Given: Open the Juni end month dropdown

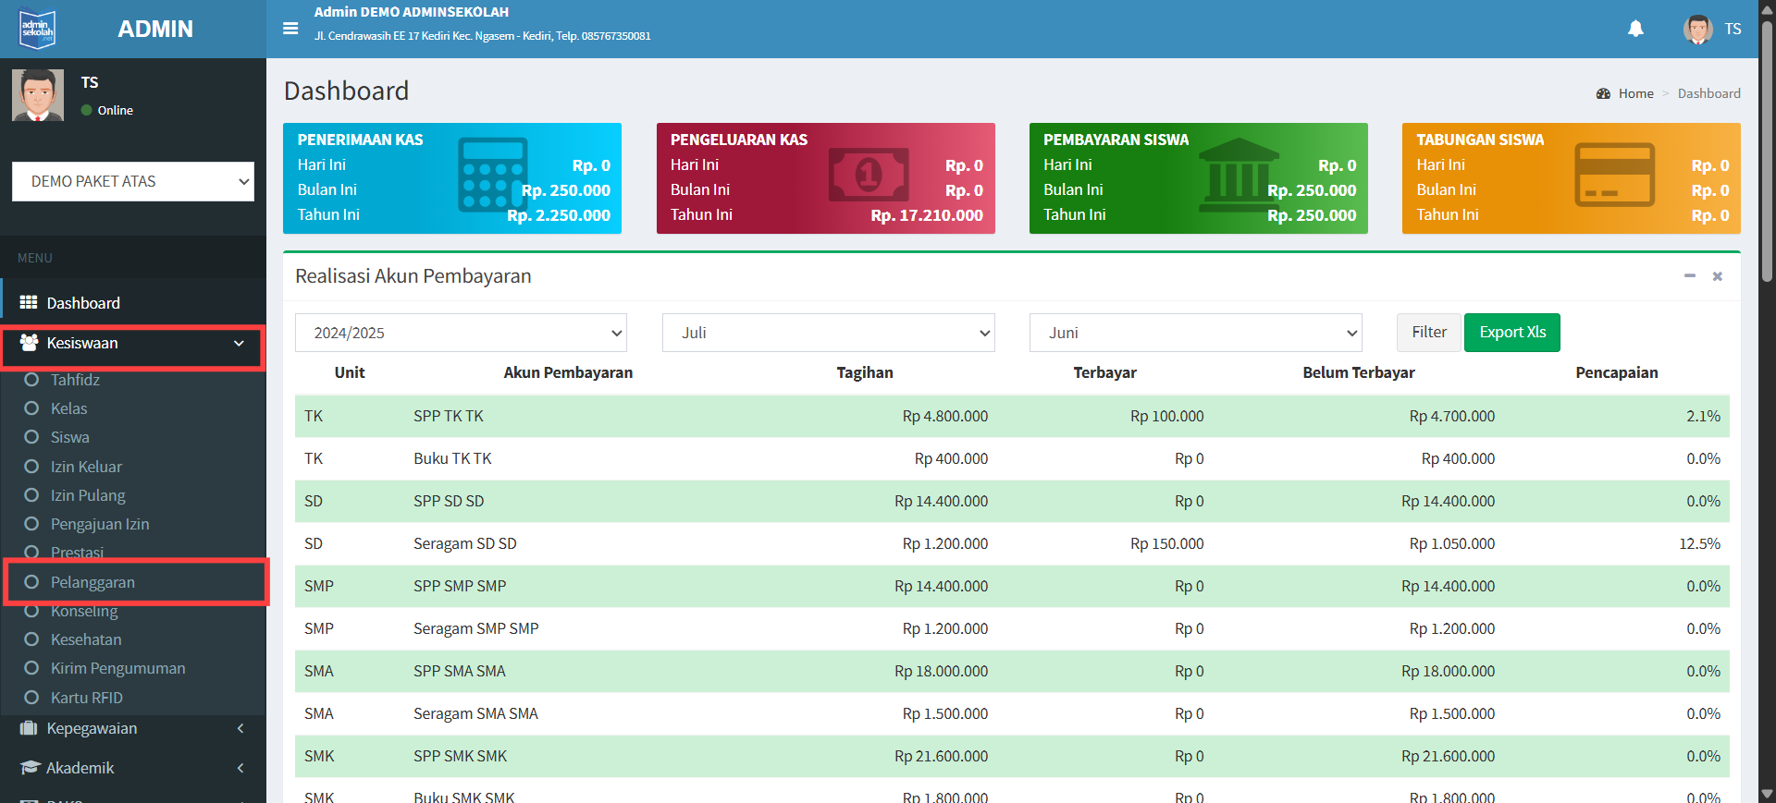Looking at the screenshot, I should click(1195, 333).
